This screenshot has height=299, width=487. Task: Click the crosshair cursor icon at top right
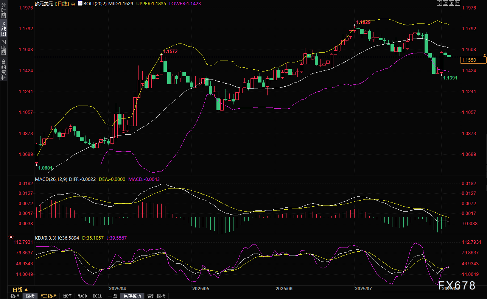(x=439, y=3)
